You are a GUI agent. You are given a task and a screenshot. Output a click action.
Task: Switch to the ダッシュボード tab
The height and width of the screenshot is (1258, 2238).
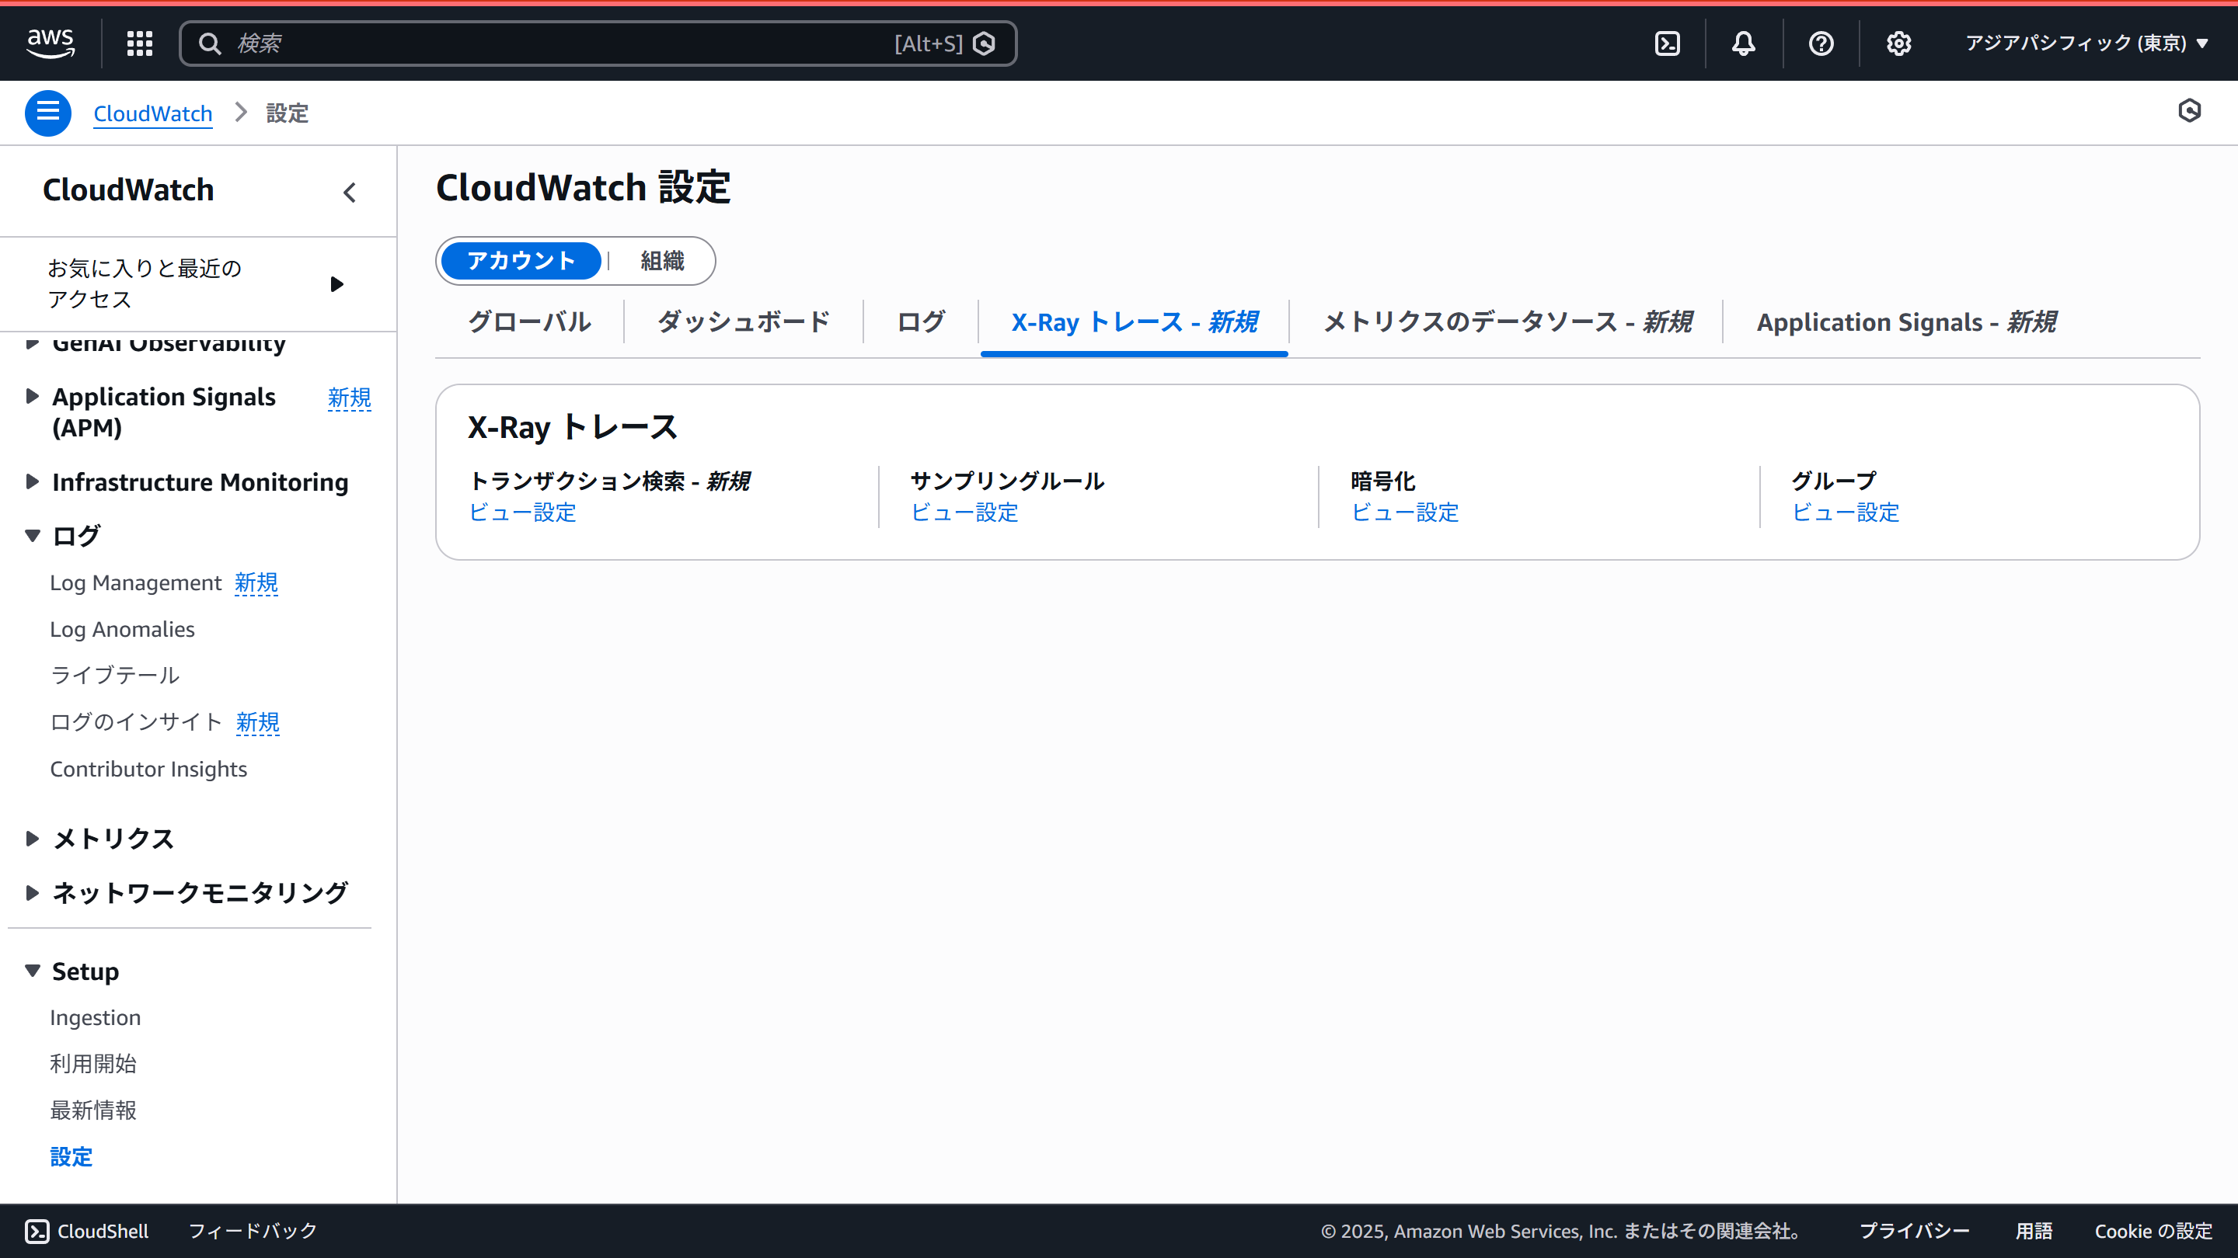(x=744, y=322)
